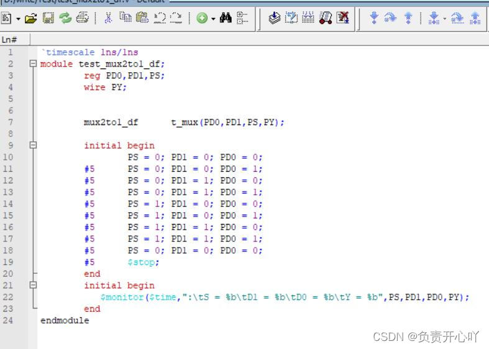
Task: Click the Step Out icon
Action: [408, 18]
